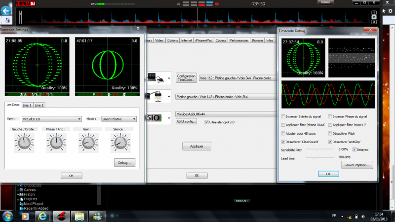Open the Vinyl type dropdown
Viewport: 395px width, 222px height.
tap(52, 118)
